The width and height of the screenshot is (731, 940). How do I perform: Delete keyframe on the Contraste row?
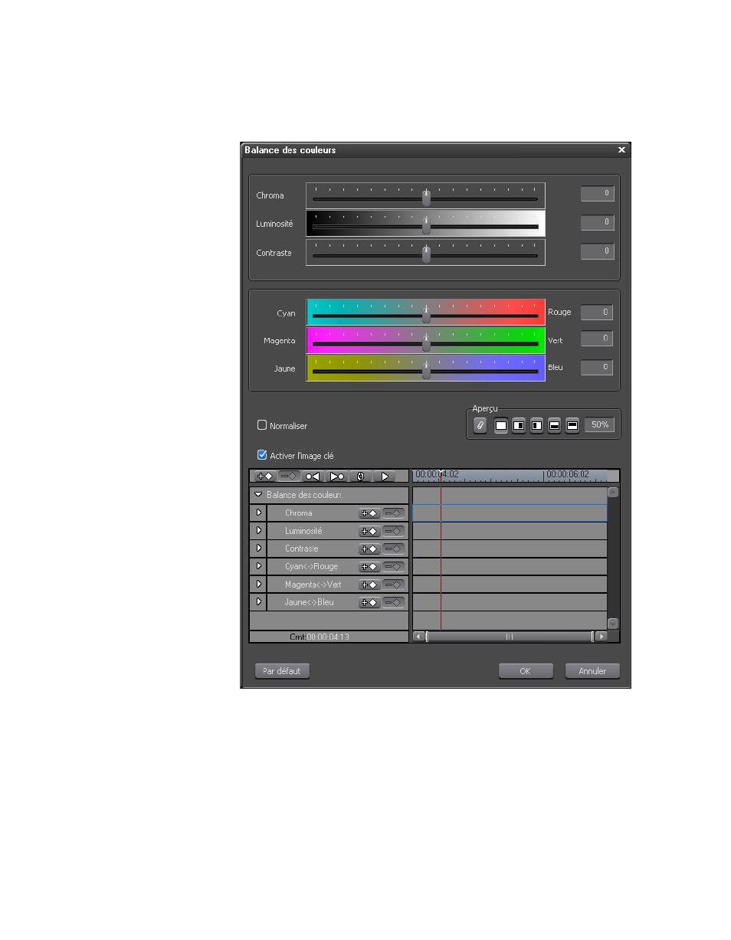pyautogui.click(x=393, y=549)
